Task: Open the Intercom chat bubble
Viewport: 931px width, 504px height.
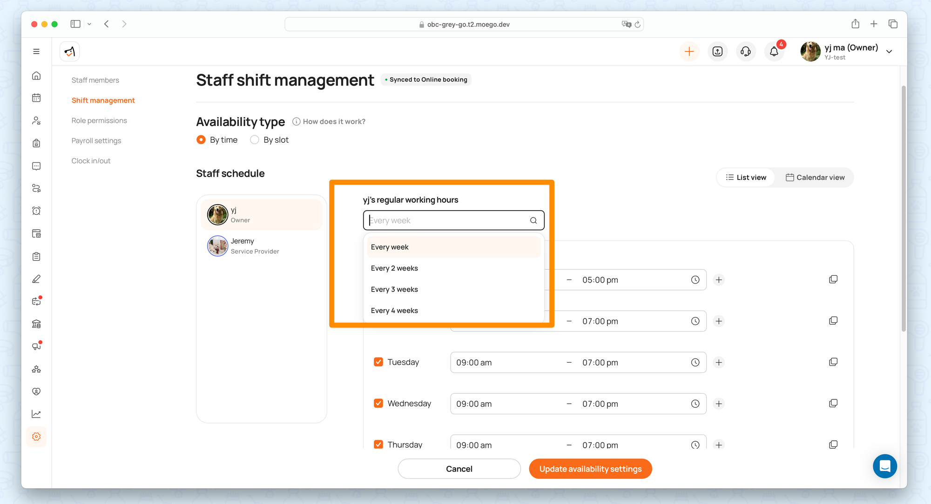Action: [884, 466]
